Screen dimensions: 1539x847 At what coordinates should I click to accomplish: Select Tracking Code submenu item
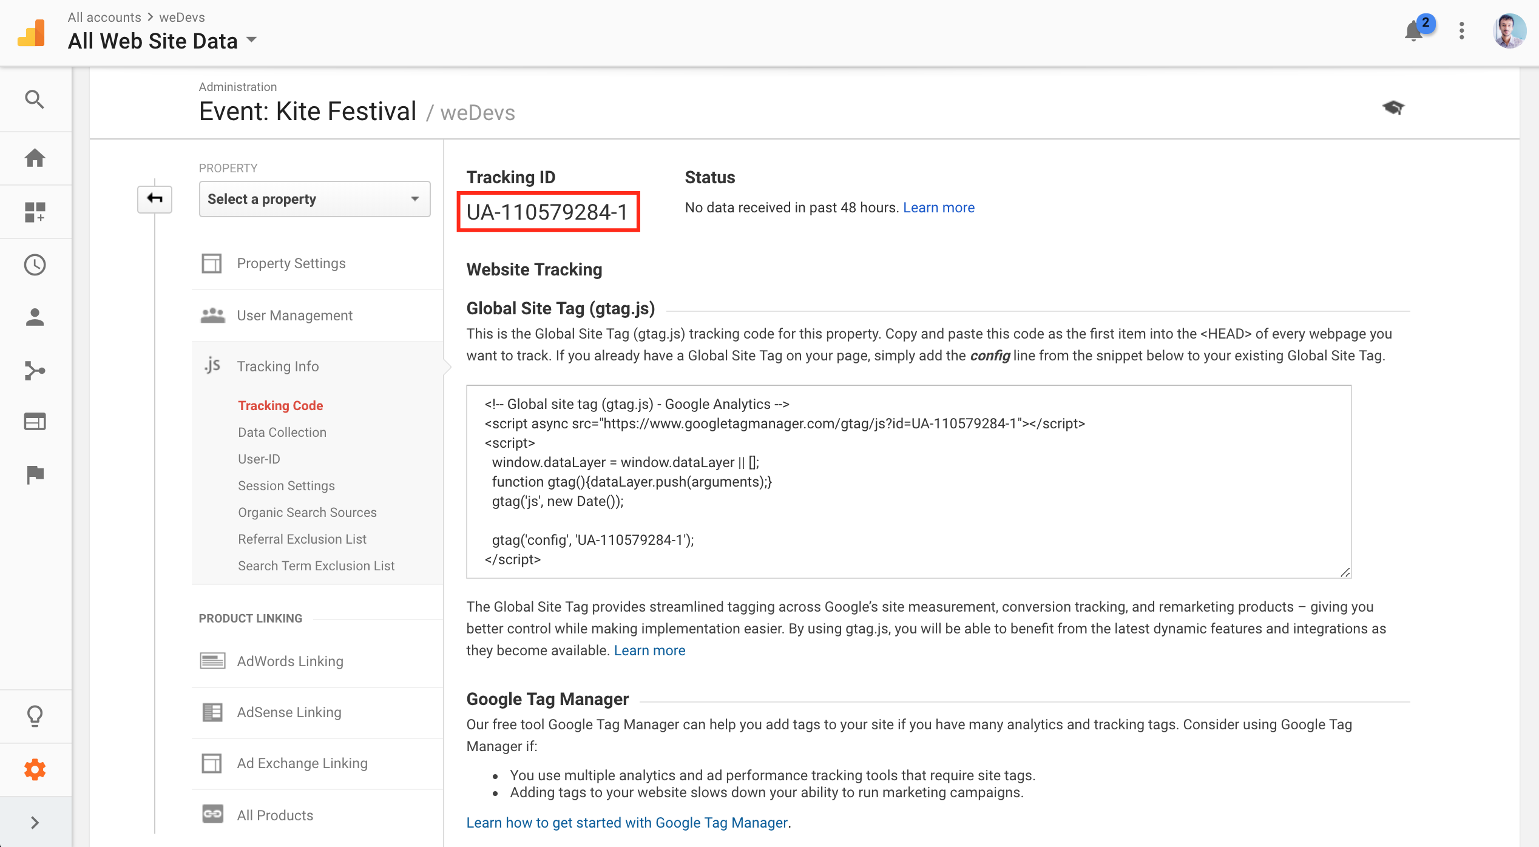280,405
